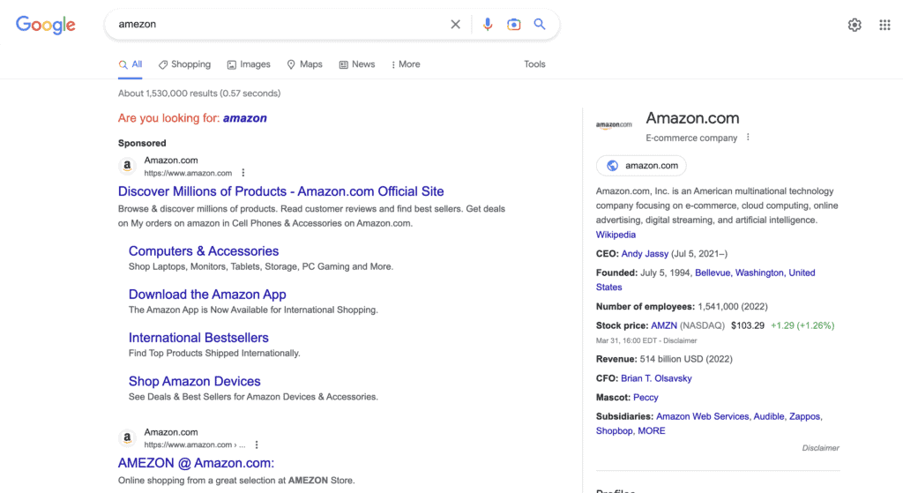Submit search with magnifying glass icon
The height and width of the screenshot is (493, 903).
pyautogui.click(x=540, y=24)
